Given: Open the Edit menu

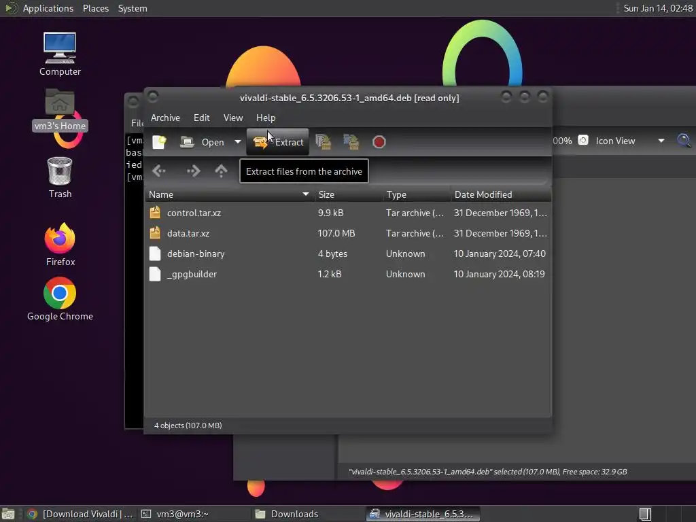Looking at the screenshot, I should point(201,118).
